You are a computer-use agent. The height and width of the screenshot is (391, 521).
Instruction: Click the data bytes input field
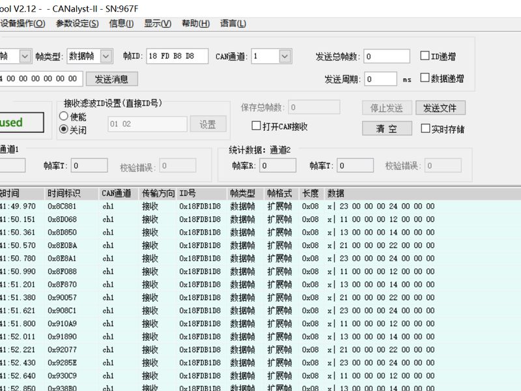(x=41, y=79)
